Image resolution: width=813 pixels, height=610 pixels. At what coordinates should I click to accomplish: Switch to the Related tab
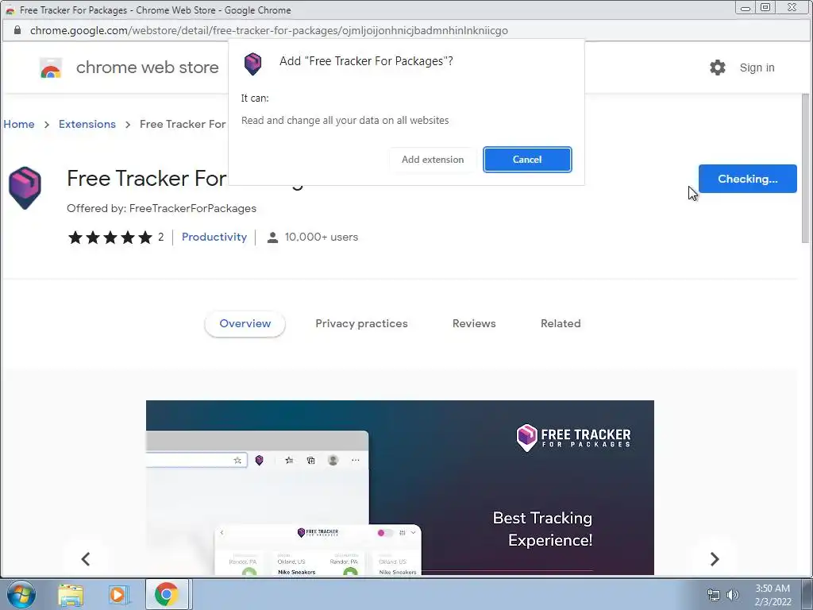coord(561,324)
